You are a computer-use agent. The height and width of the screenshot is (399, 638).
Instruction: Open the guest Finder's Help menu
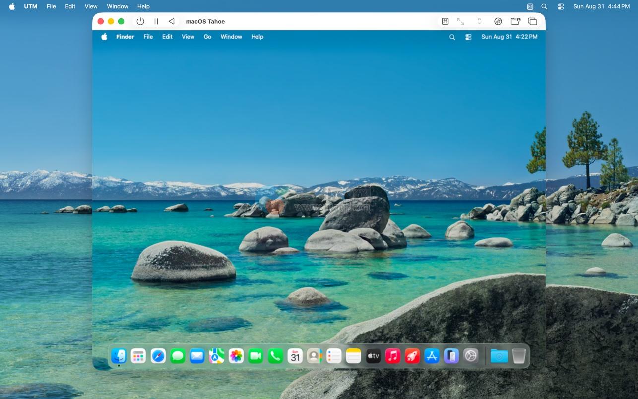[x=257, y=37]
